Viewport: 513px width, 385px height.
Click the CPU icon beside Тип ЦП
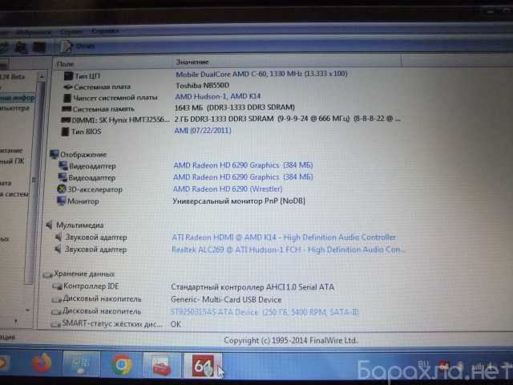point(68,76)
